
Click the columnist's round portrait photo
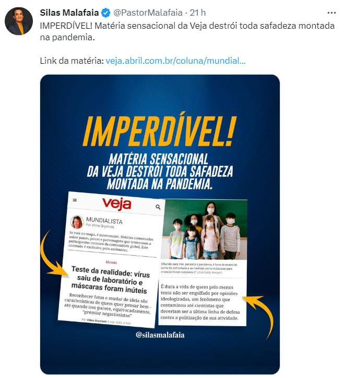coord(77,222)
